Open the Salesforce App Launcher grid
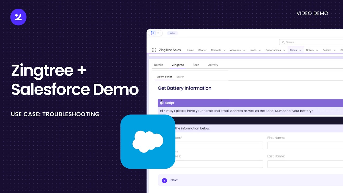This screenshot has height=193, width=343. point(154,50)
